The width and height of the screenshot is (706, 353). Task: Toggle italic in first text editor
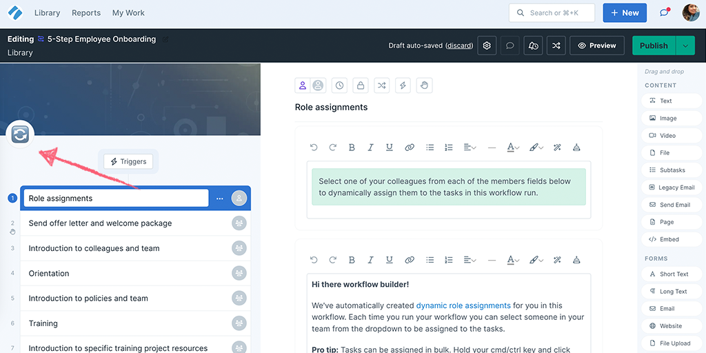(370, 148)
